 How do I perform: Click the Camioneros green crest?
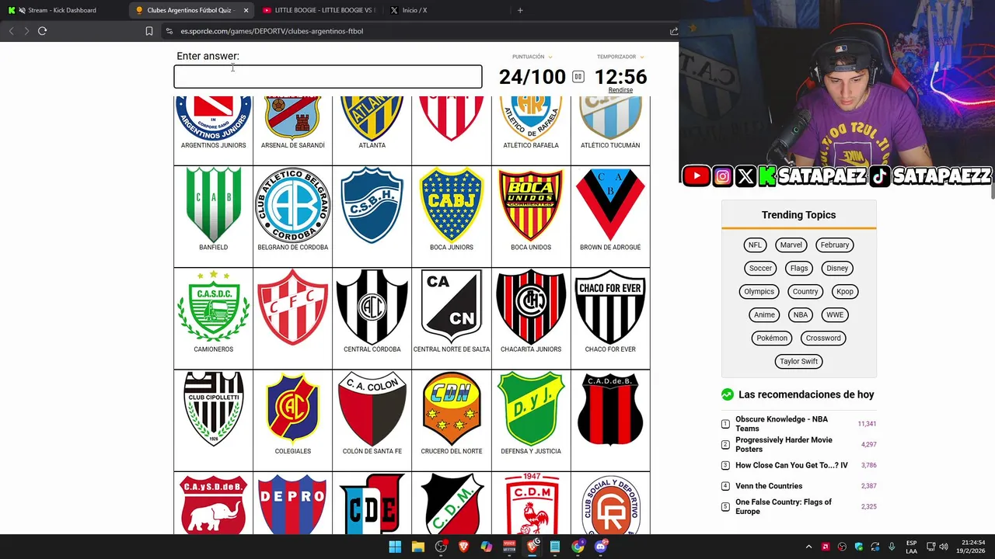point(213,307)
